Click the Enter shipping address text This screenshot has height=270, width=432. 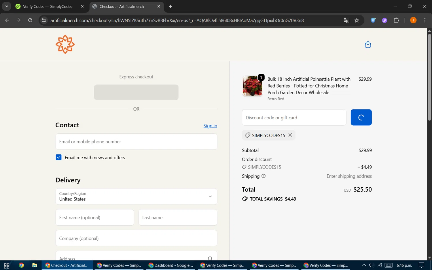coord(349,176)
